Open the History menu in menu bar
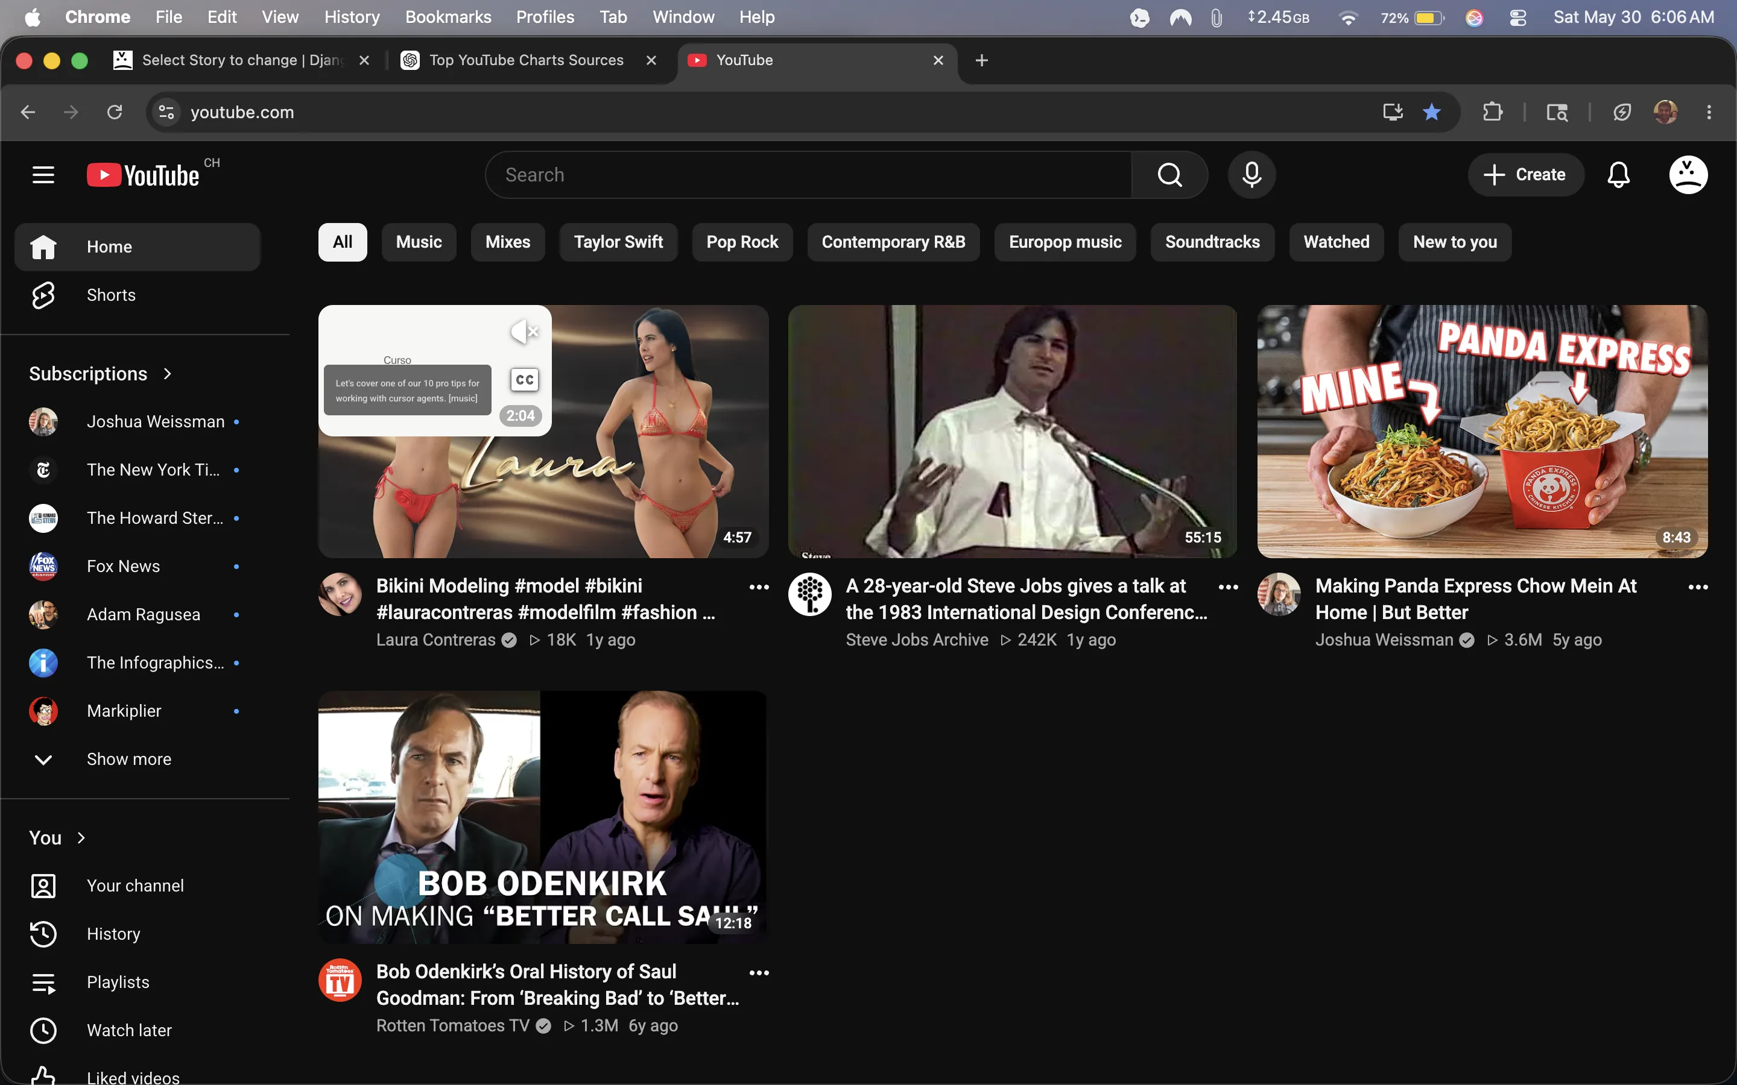The width and height of the screenshot is (1737, 1085). tap(352, 16)
